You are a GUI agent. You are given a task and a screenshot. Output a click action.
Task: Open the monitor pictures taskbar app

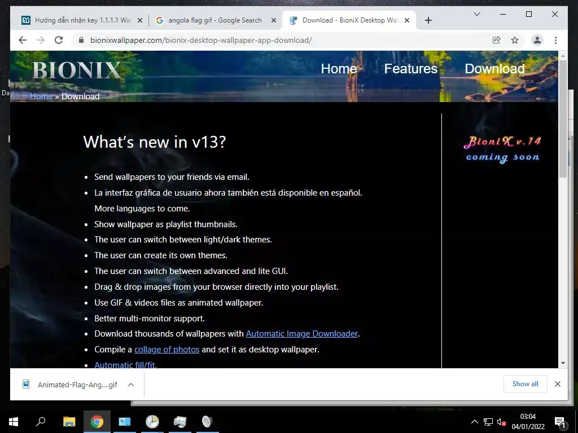click(179, 422)
